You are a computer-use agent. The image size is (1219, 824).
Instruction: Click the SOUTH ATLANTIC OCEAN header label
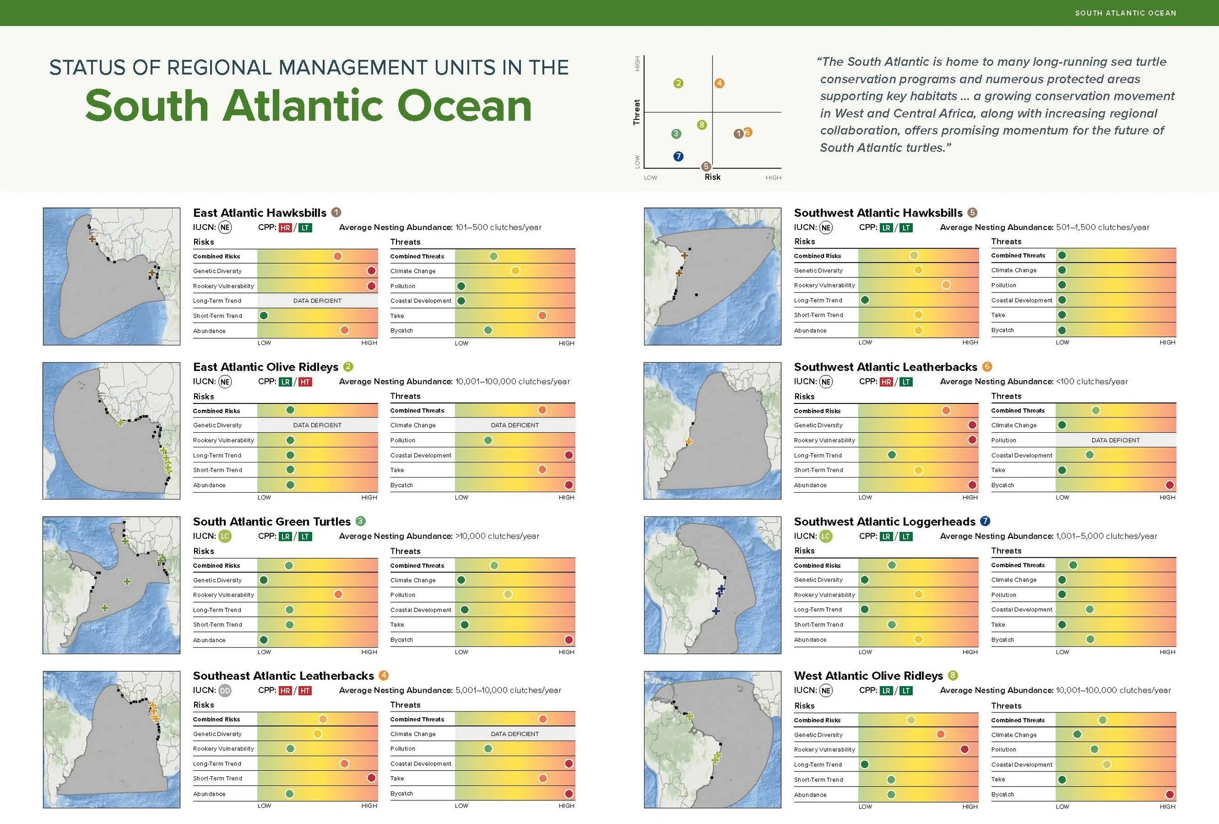[1125, 13]
